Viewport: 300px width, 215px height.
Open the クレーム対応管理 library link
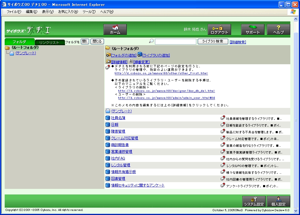tap(125, 138)
